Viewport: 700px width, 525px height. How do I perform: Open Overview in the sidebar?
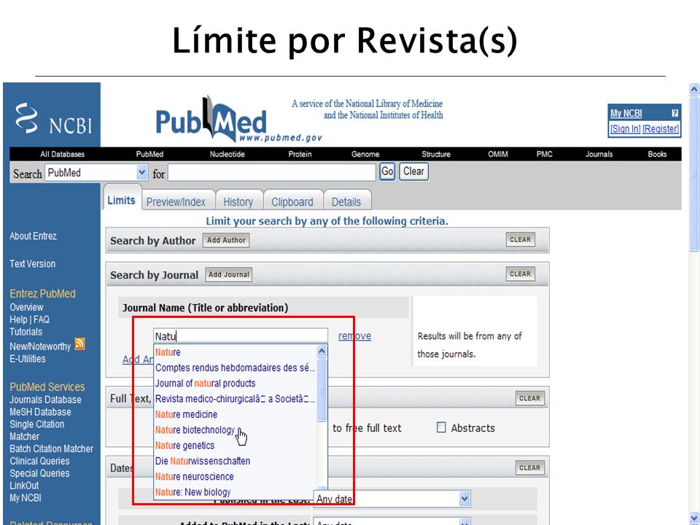coord(26,308)
